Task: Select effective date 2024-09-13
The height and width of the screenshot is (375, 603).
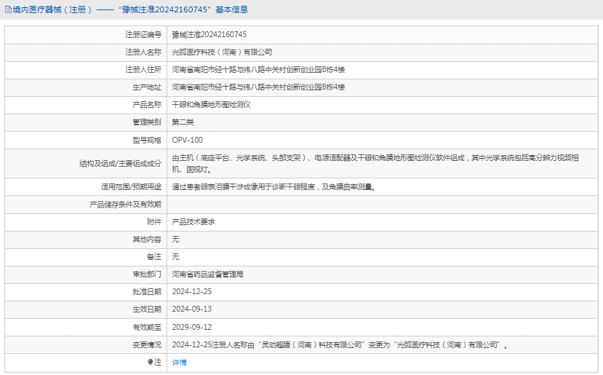Action: click(191, 309)
